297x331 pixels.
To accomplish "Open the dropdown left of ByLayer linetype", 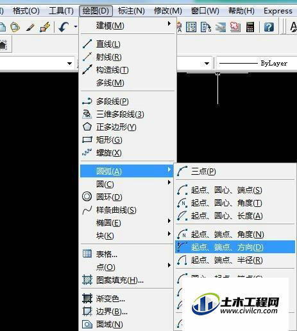I will [207, 64].
